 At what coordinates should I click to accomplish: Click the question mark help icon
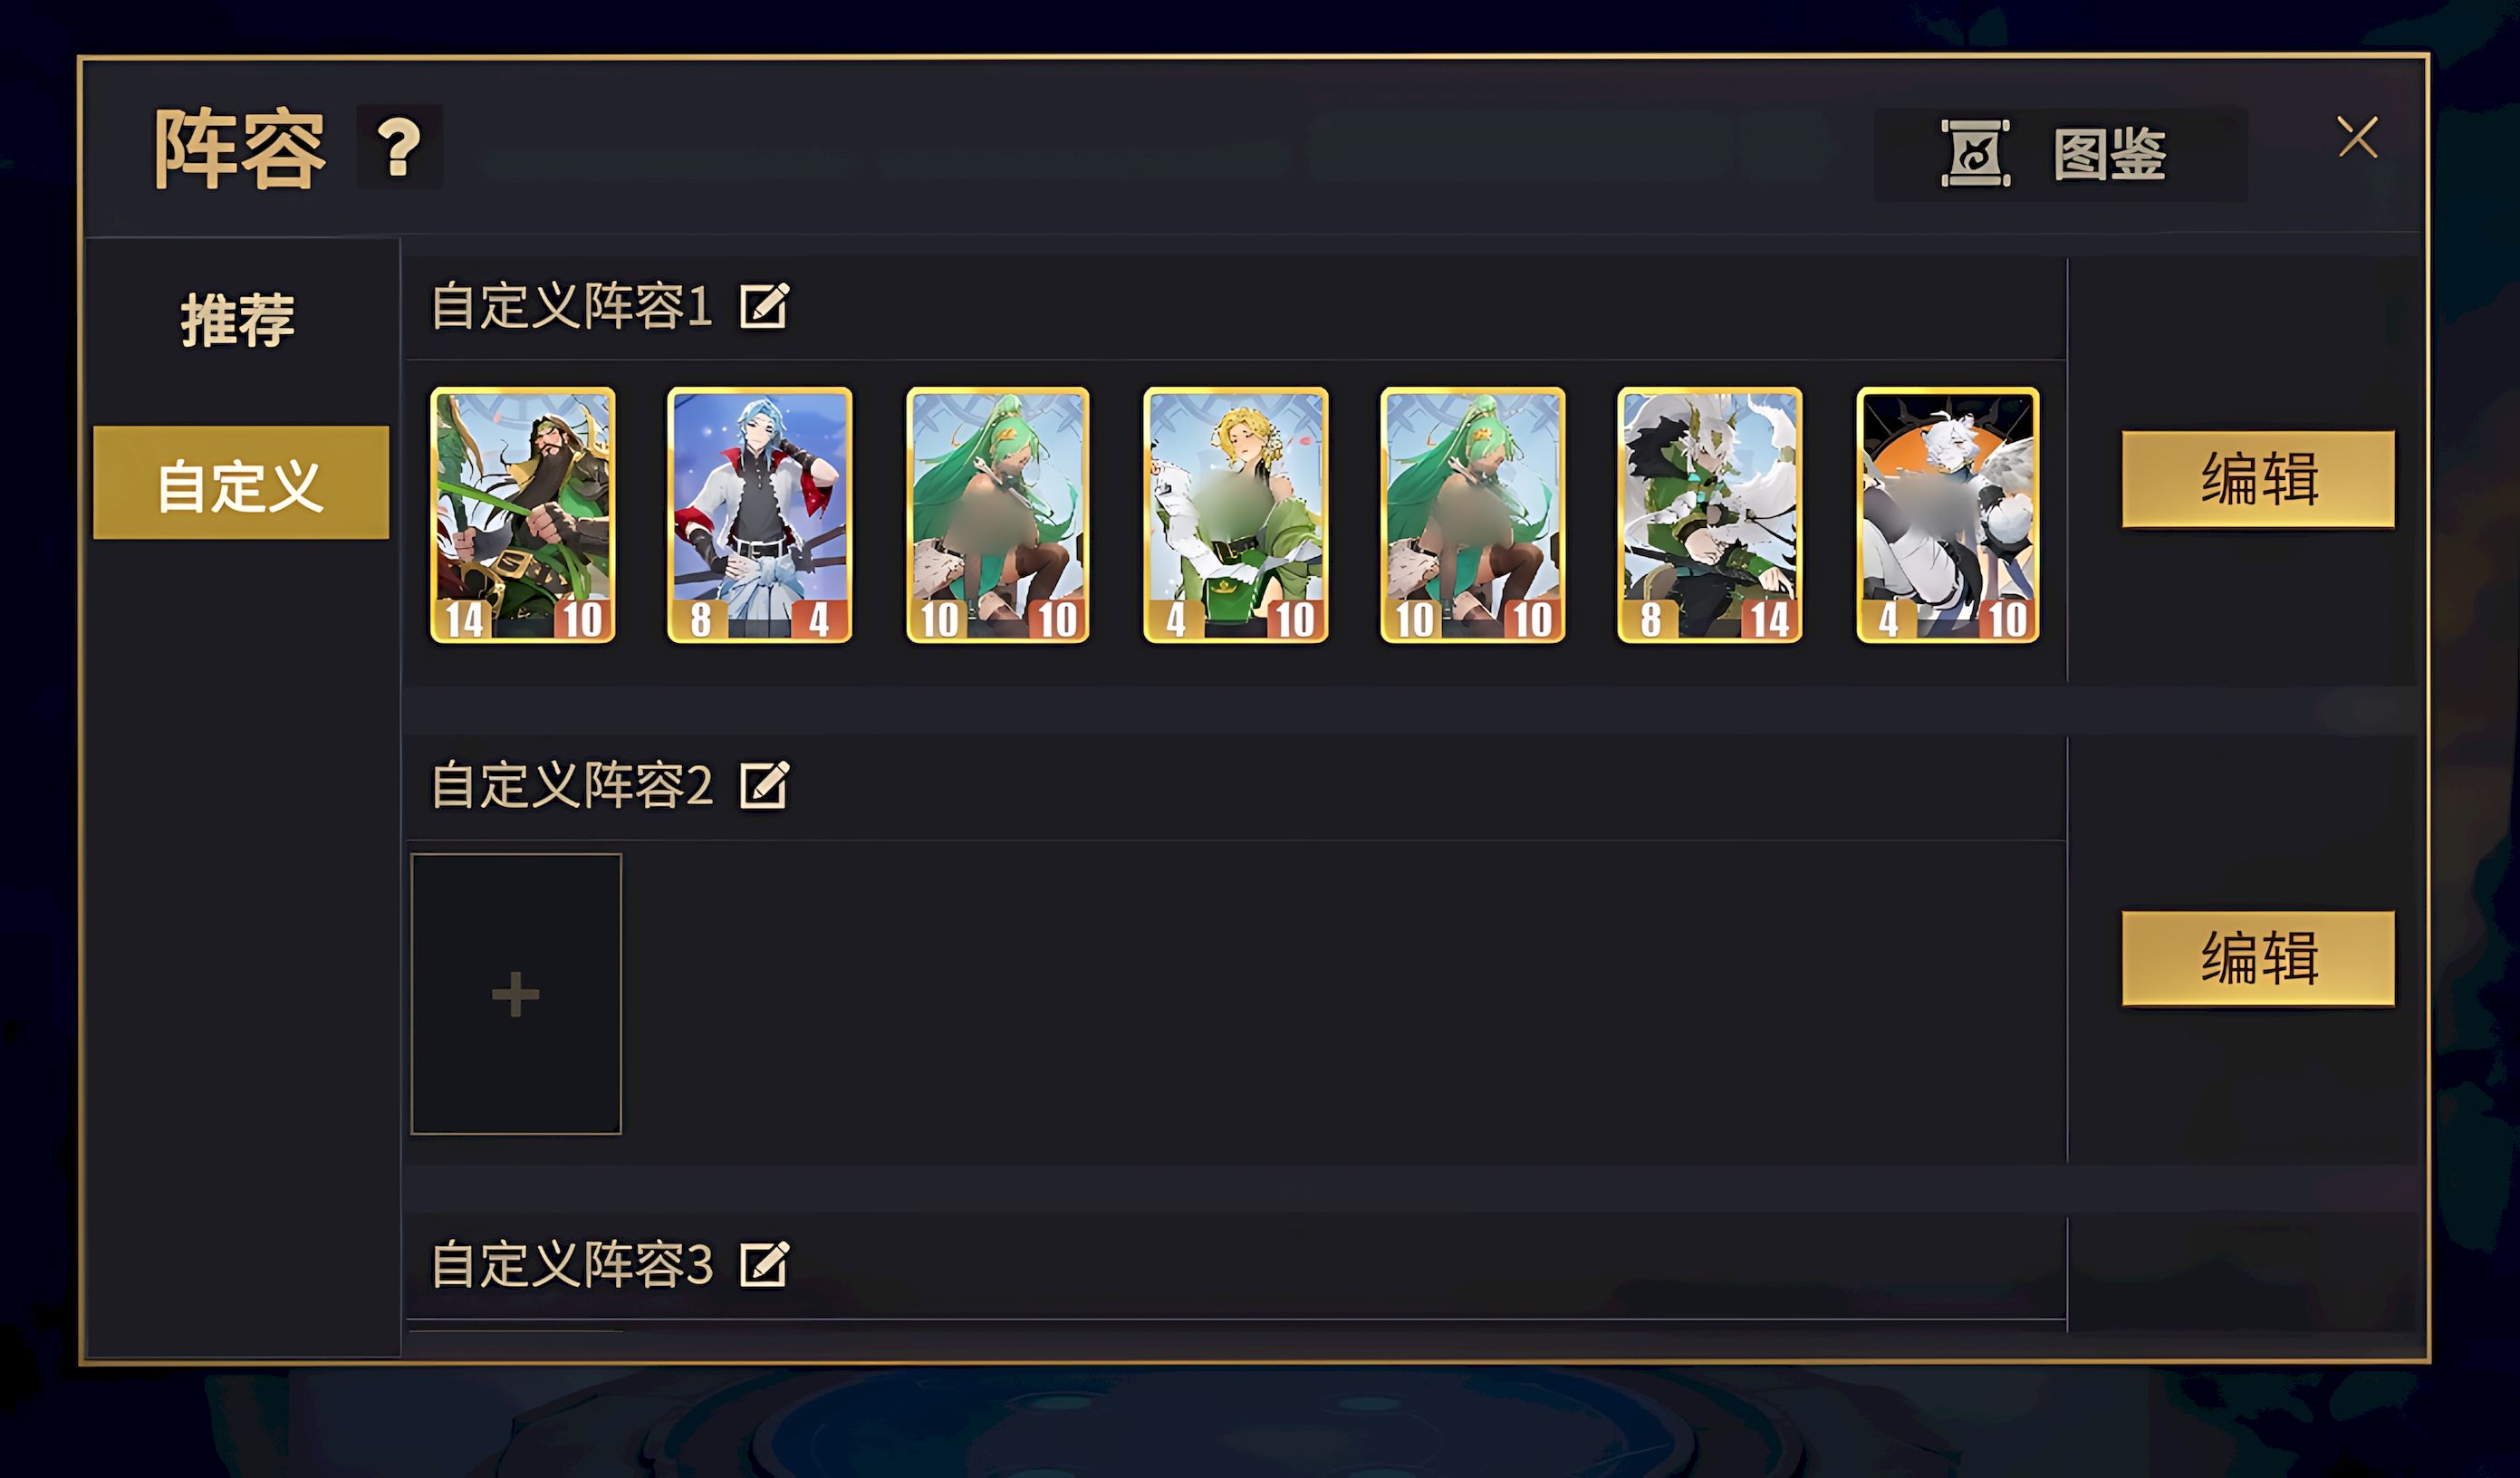click(x=399, y=147)
